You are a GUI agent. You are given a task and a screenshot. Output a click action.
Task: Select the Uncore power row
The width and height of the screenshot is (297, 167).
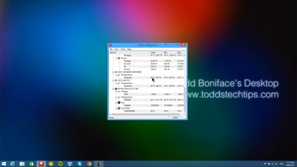click(x=146, y=69)
